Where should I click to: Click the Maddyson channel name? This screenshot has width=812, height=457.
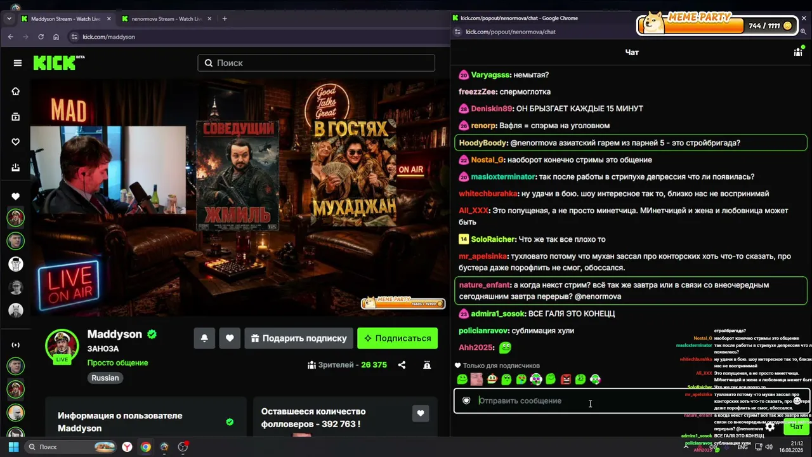[115, 334]
